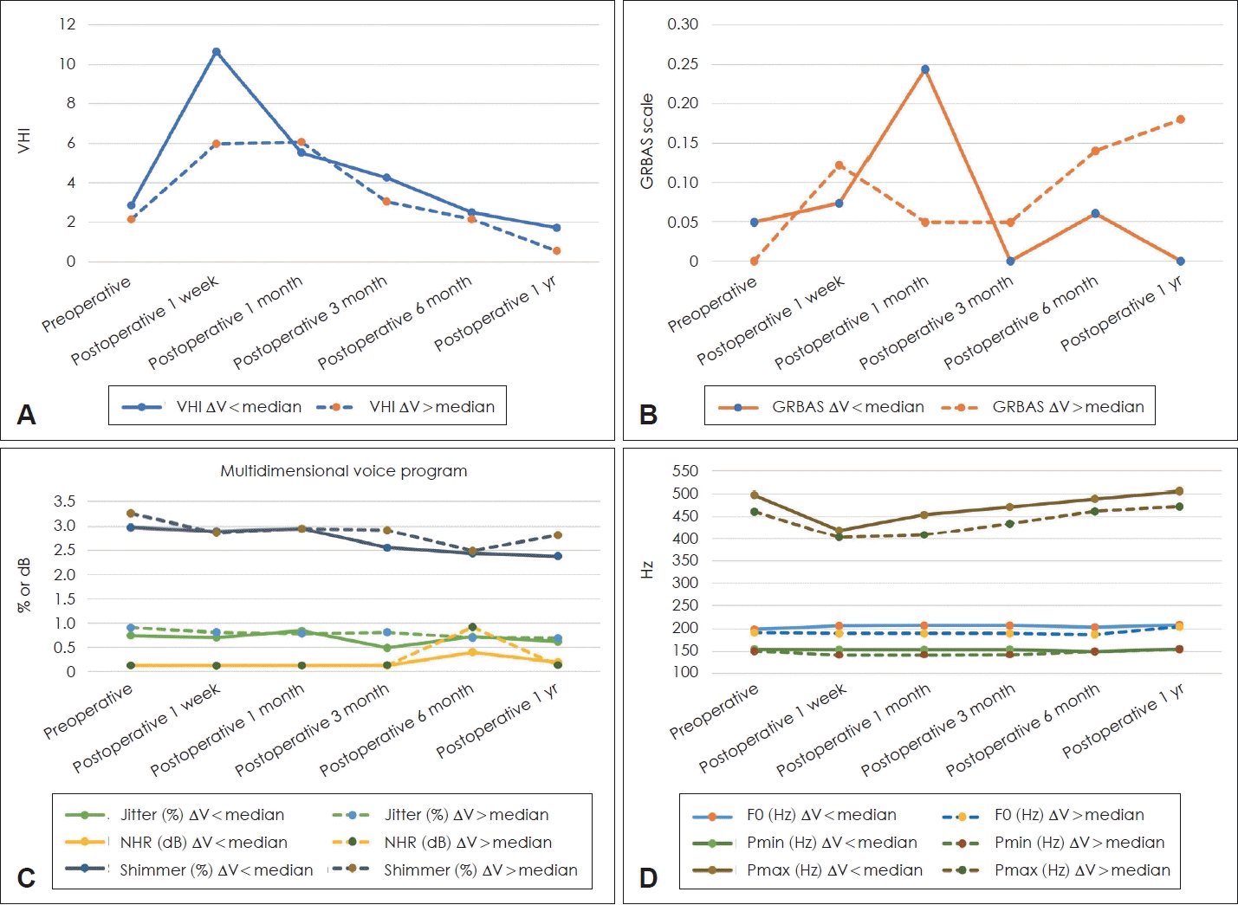Click 'Postoperative 6 month' x-axis label in panel D
This screenshot has width=1238, height=905.
[1023, 730]
